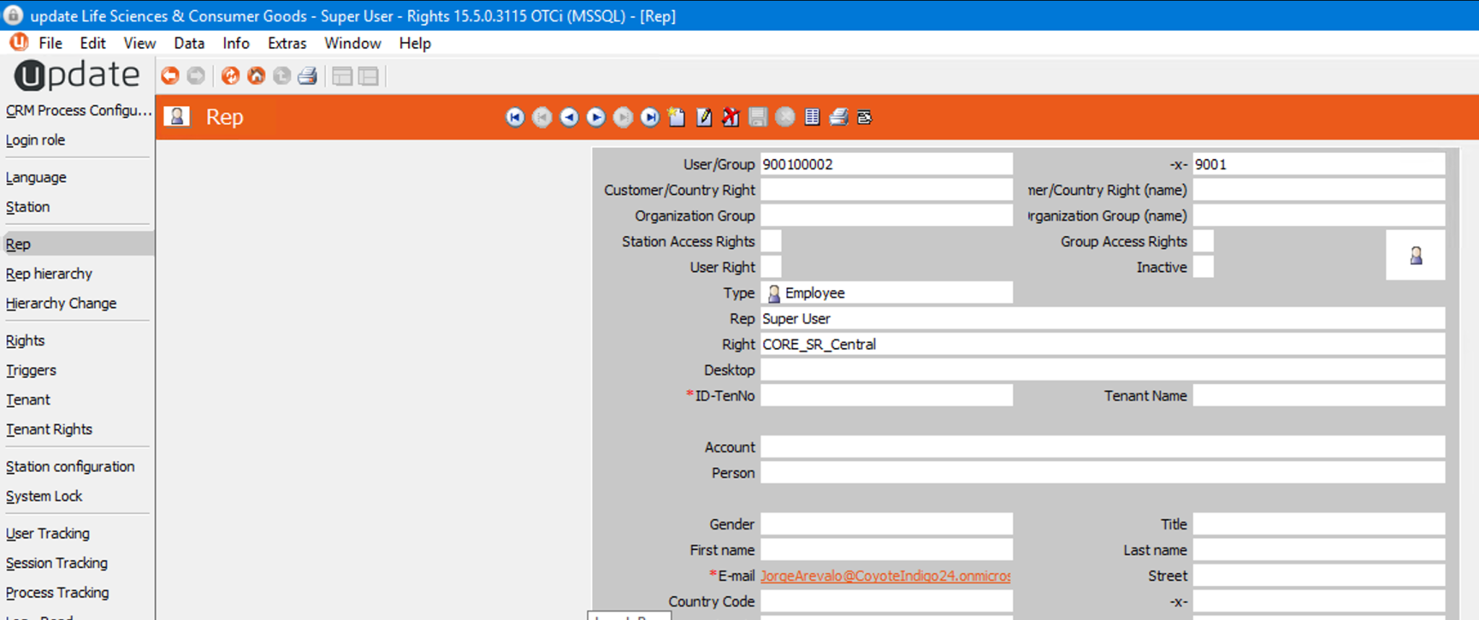Click the JorgeArevalo e-mail link

click(885, 576)
